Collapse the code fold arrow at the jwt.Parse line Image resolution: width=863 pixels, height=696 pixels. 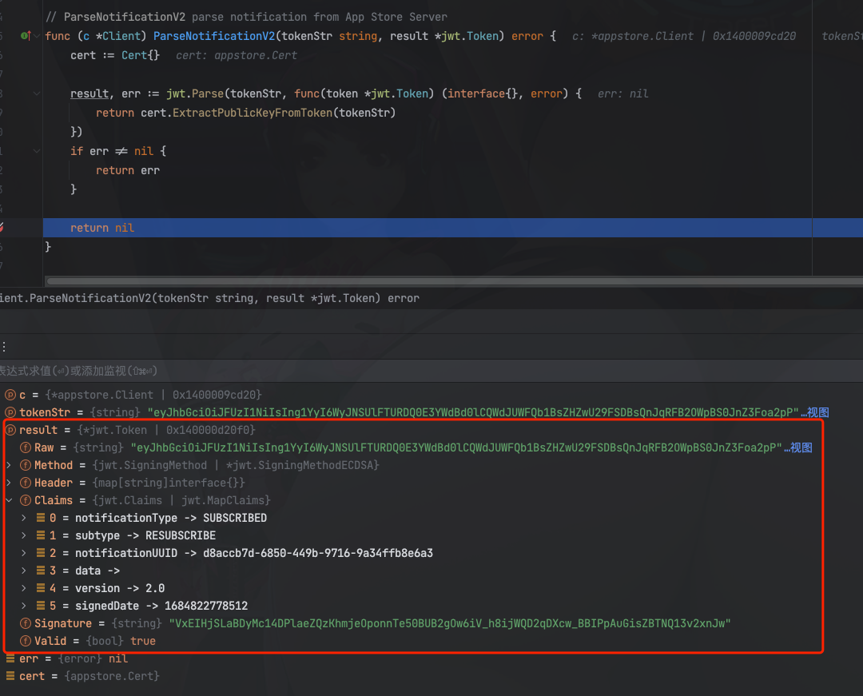35,93
